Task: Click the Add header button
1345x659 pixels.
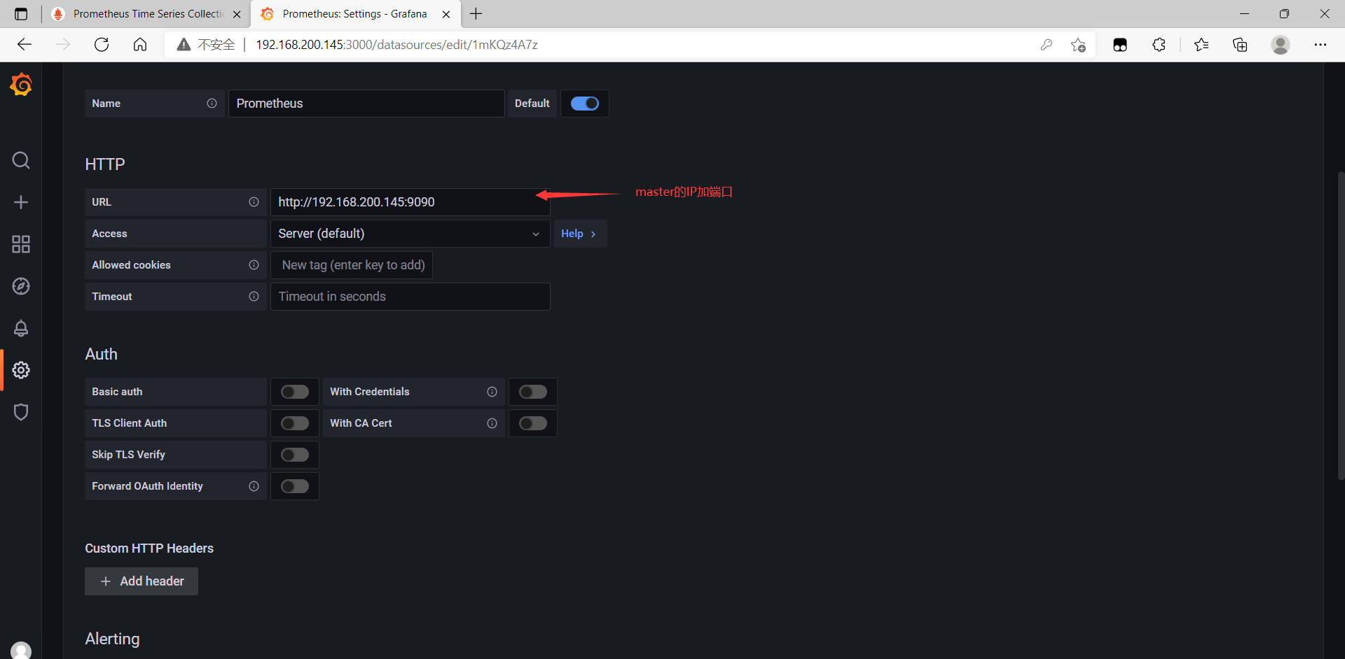Action: click(x=142, y=581)
